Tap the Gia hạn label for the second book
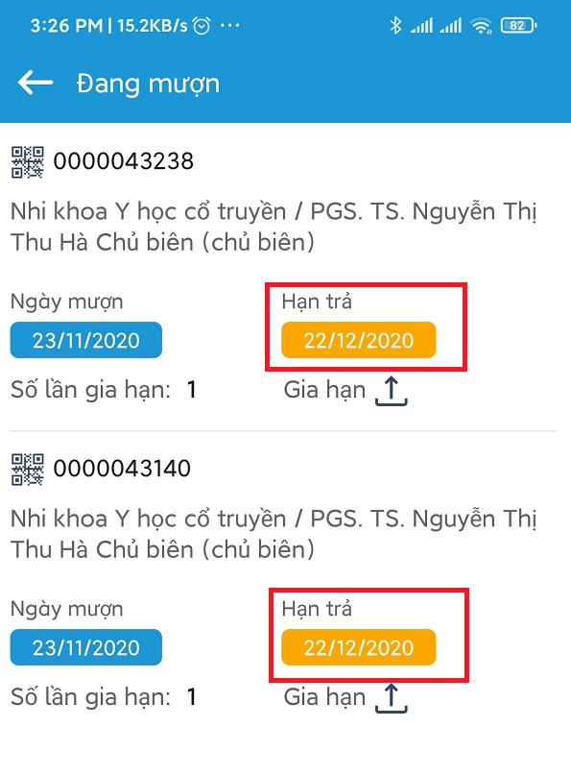Viewport: 571px width, 775px height. pos(324,697)
